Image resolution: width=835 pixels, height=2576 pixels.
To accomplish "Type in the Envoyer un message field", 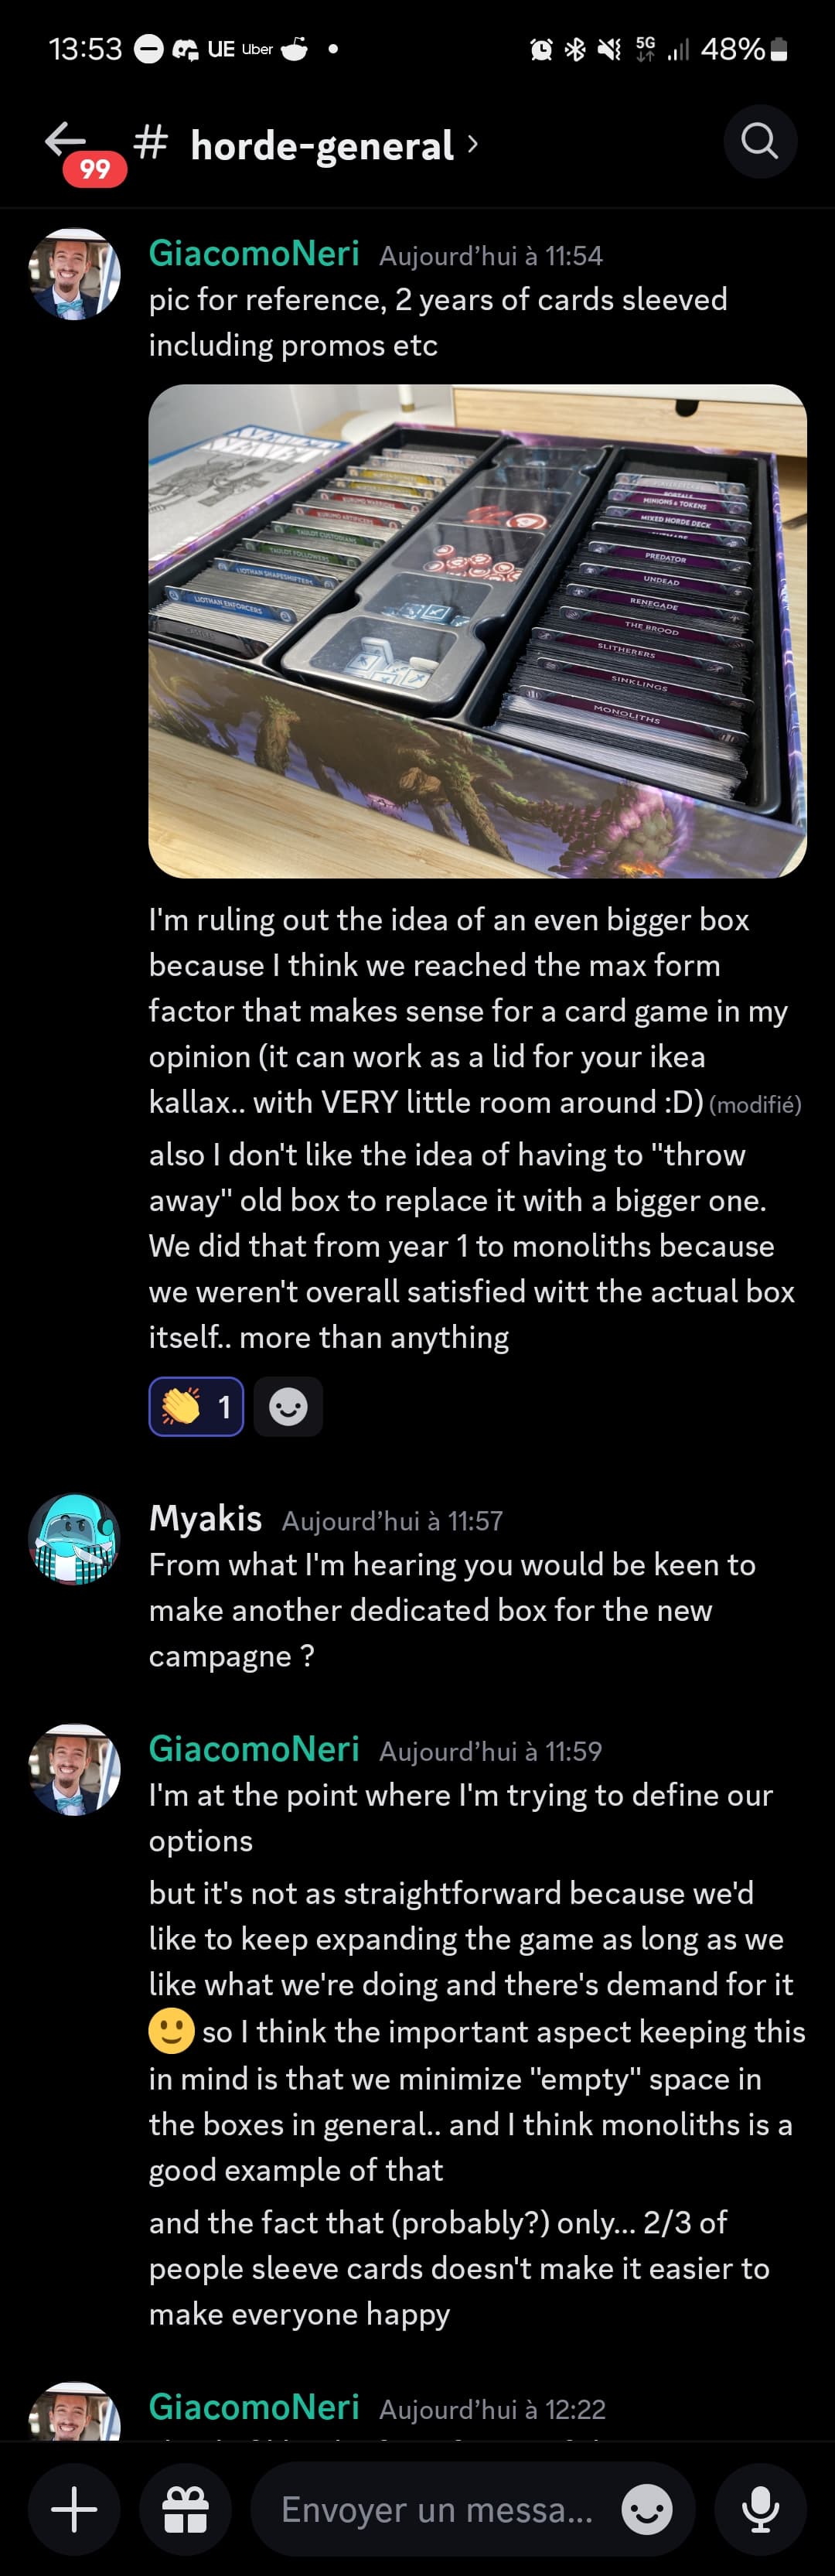I will [437, 2509].
